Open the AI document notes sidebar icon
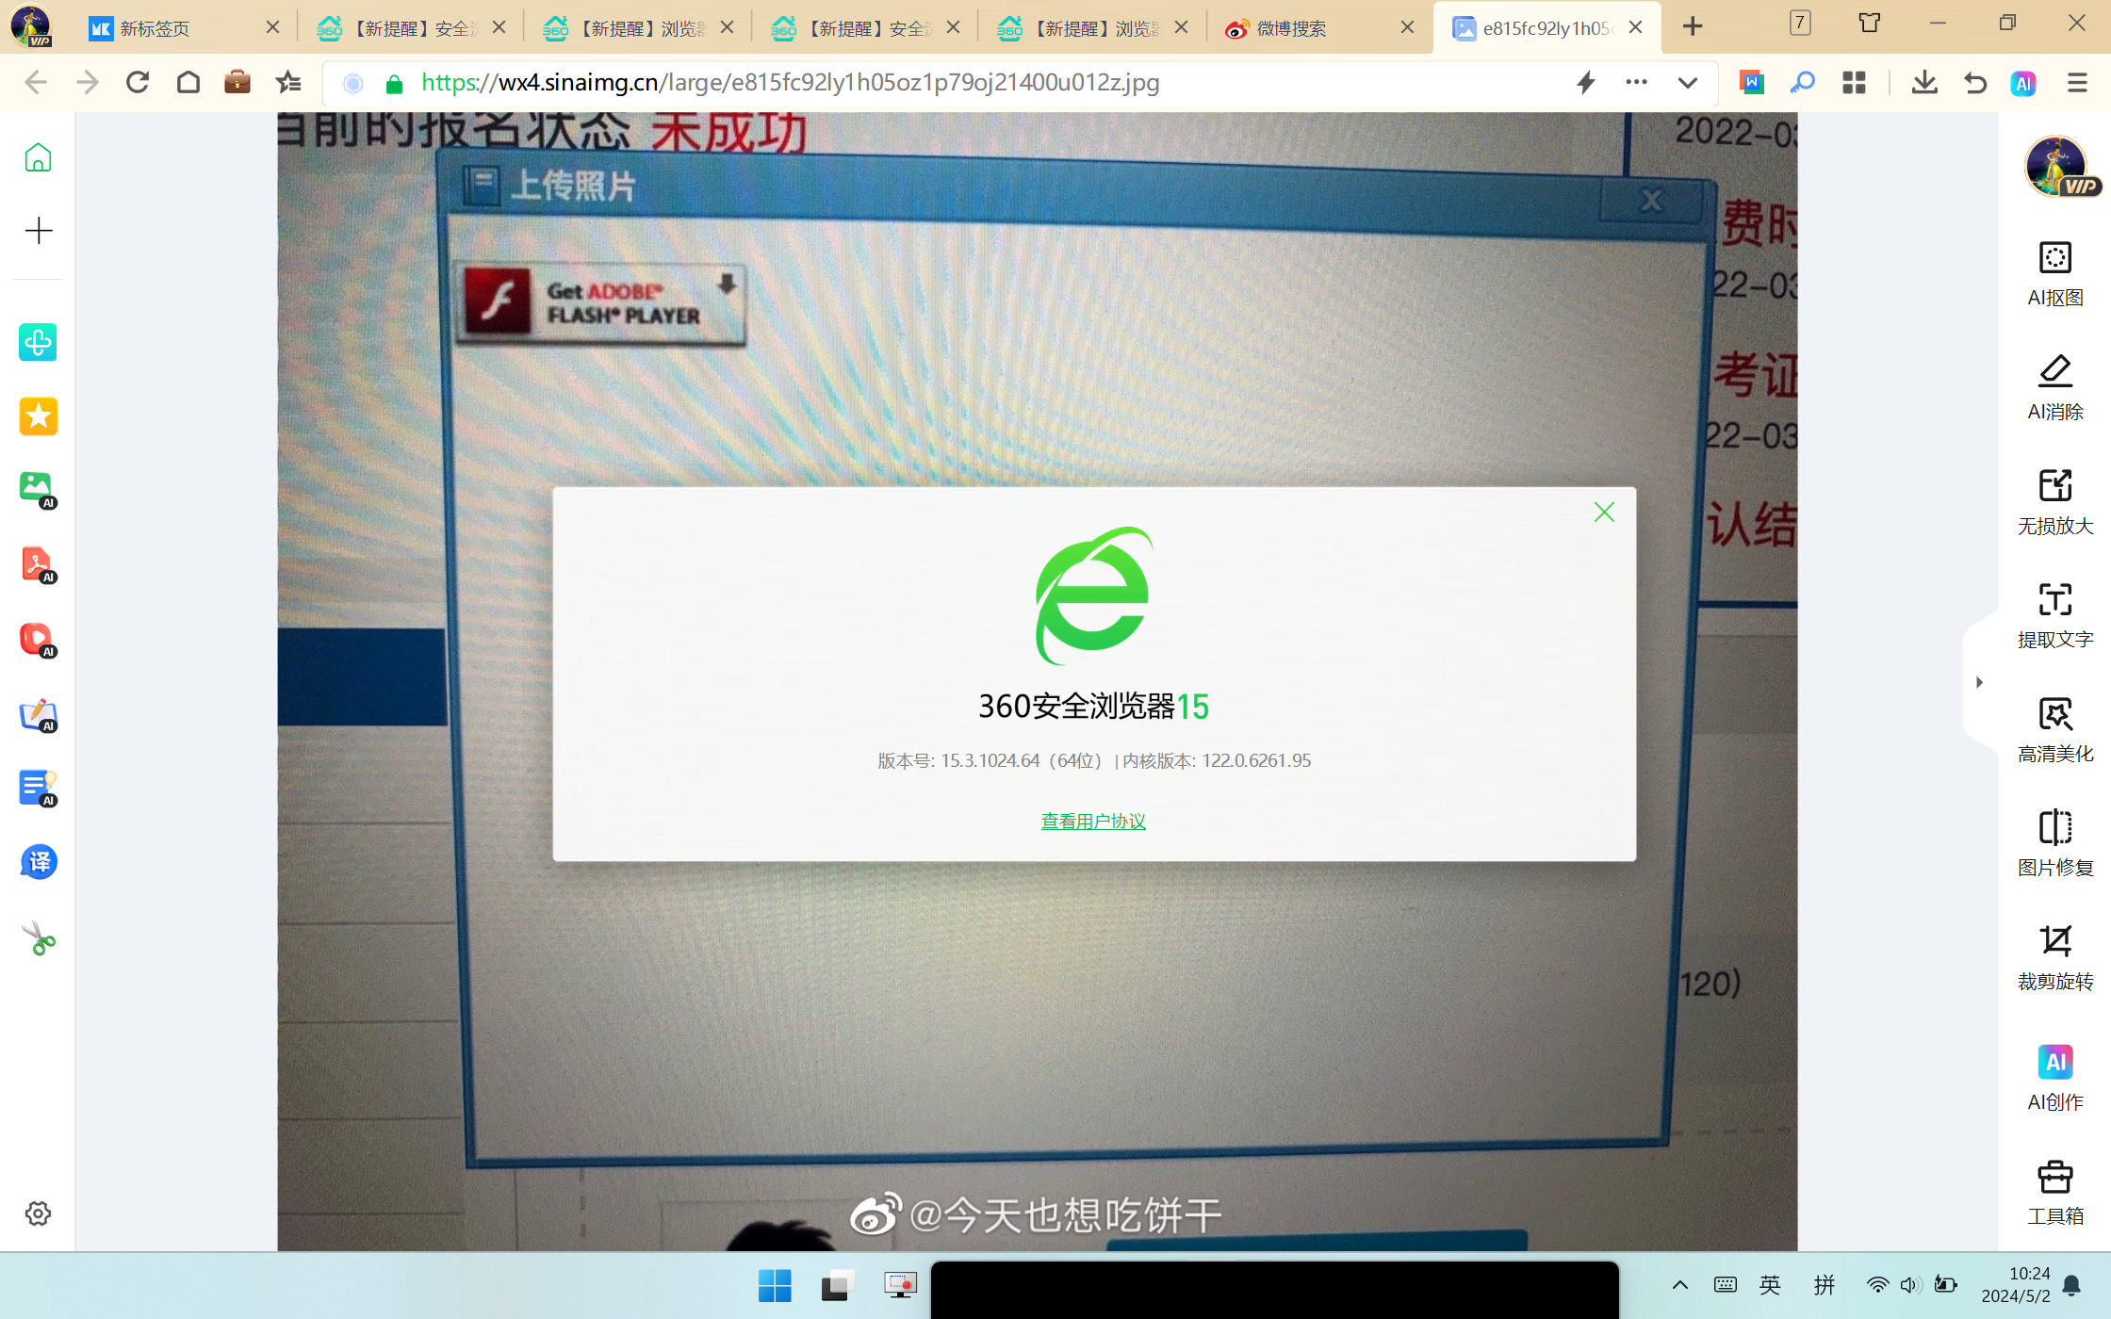Viewport: 2111px width, 1319px height. (38, 789)
